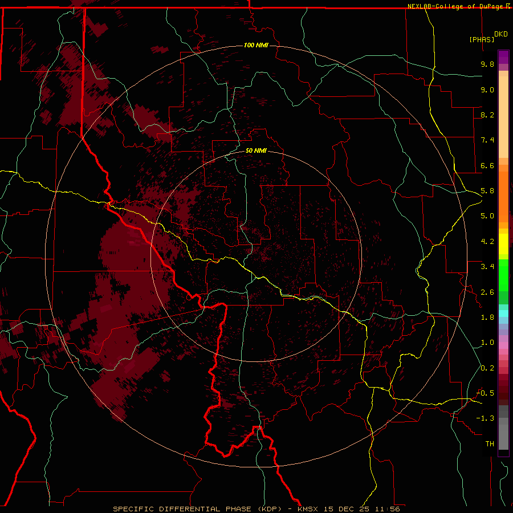513x513 pixels.
Task: Select the 5.8 legend value
Action: (x=487, y=191)
